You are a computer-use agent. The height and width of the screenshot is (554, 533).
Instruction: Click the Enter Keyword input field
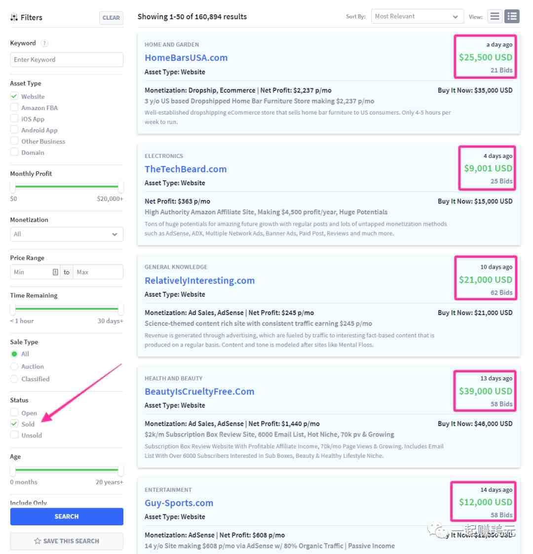tap(67, 60)
